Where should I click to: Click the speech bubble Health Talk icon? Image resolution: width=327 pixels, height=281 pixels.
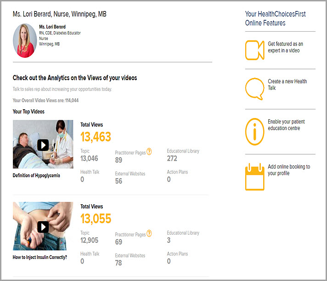tap(254, 89)
